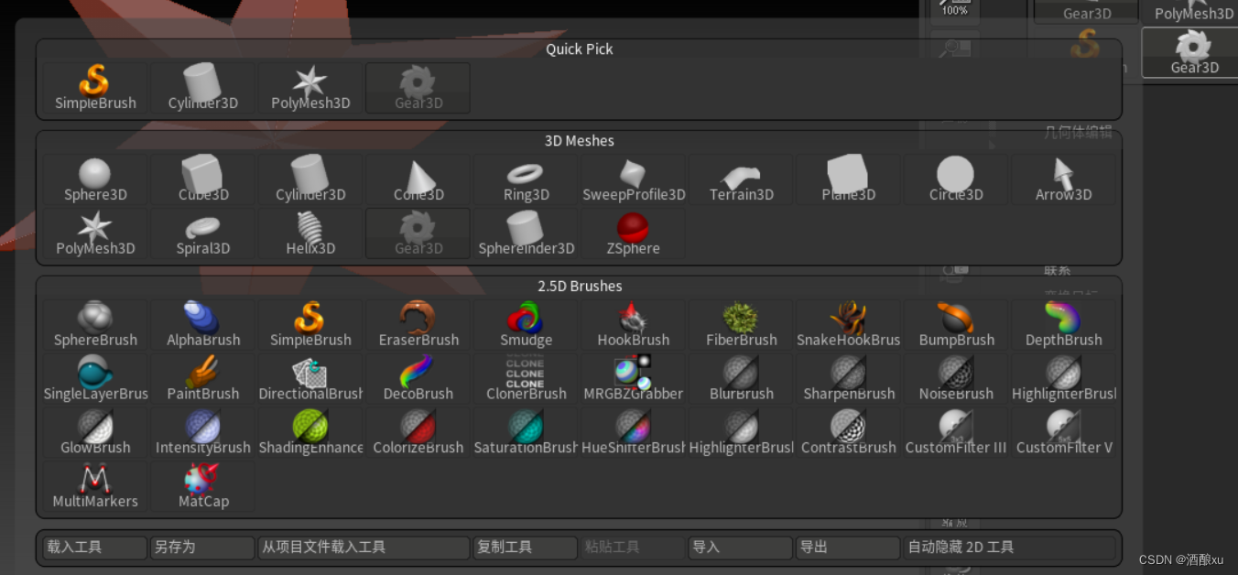Choose PolyMesh3D in the Quick Pick section
The height and width of the screenshot is (575, 1238).
pos(310,89)
